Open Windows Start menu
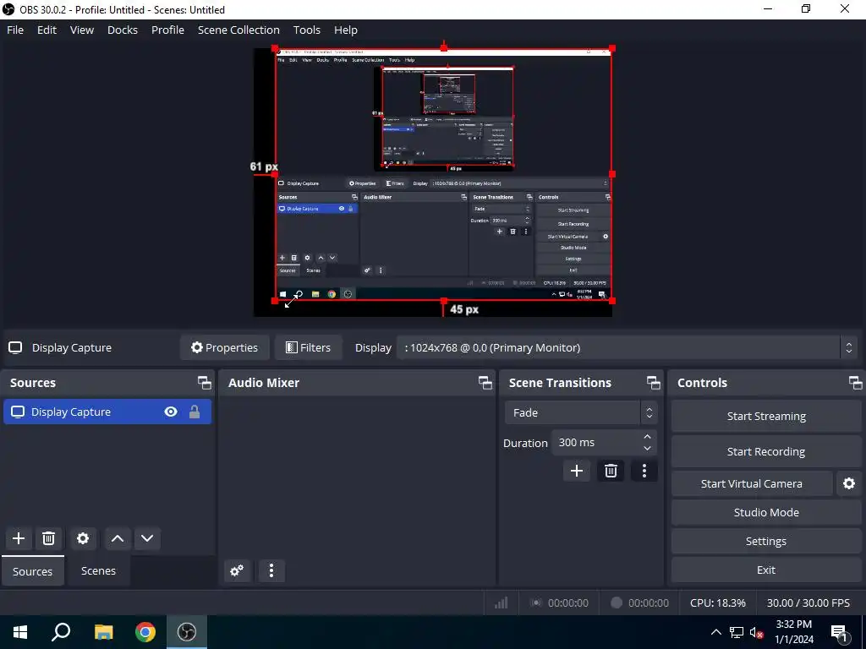The width and height of the screenshot is (866, 649). pyautogui.click(x=20, y=632)
